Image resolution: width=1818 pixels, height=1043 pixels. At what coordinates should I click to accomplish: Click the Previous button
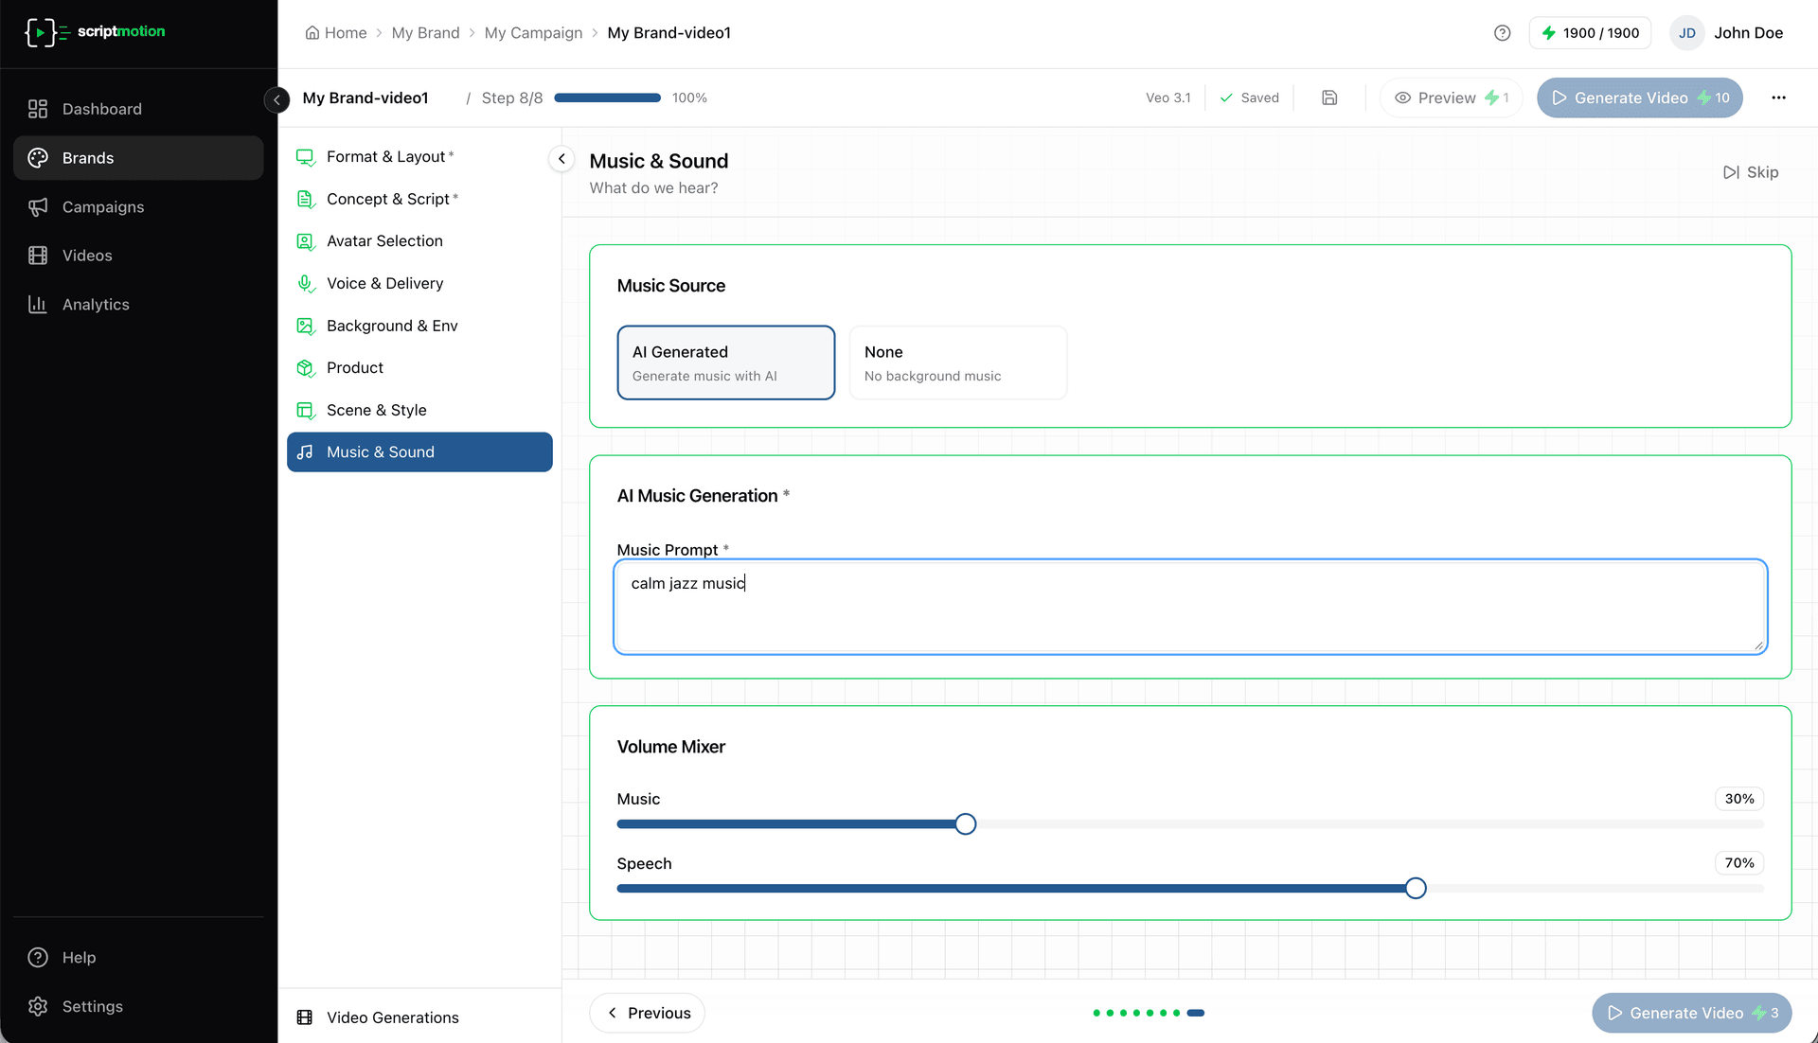coord(647,1013)
